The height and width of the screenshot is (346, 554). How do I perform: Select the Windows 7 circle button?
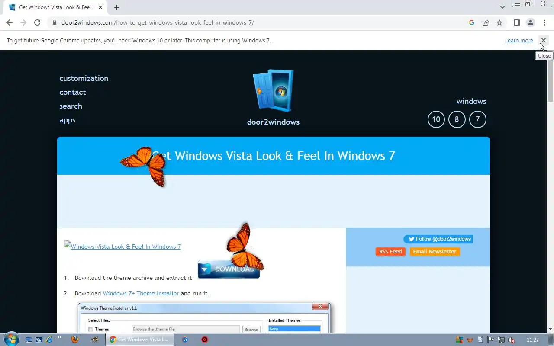click(x=477, y=119)
